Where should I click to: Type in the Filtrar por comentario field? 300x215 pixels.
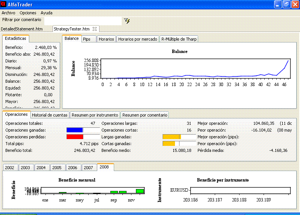tap(83, 21)
